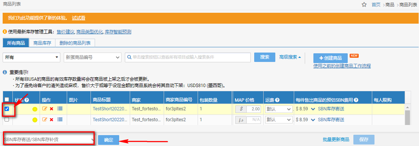Click the yellow status dot in the checked row

click(35, 109)
